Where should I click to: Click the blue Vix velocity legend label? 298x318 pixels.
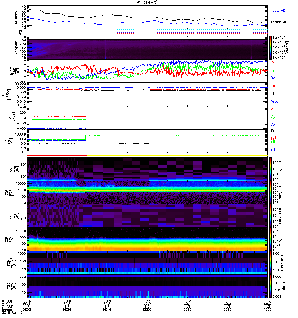pos(273,124)
